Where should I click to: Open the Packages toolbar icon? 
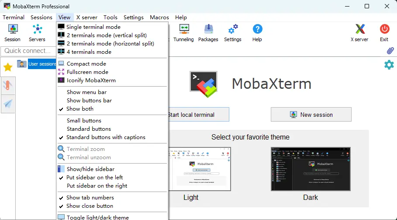pos(208,33)
